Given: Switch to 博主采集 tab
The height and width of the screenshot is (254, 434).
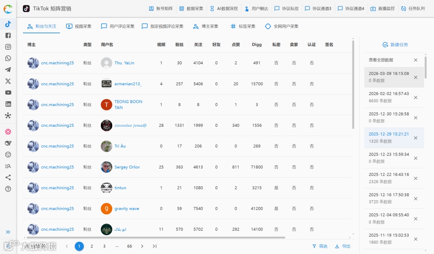Looking at the screenshot, I should tap(206, 26).
